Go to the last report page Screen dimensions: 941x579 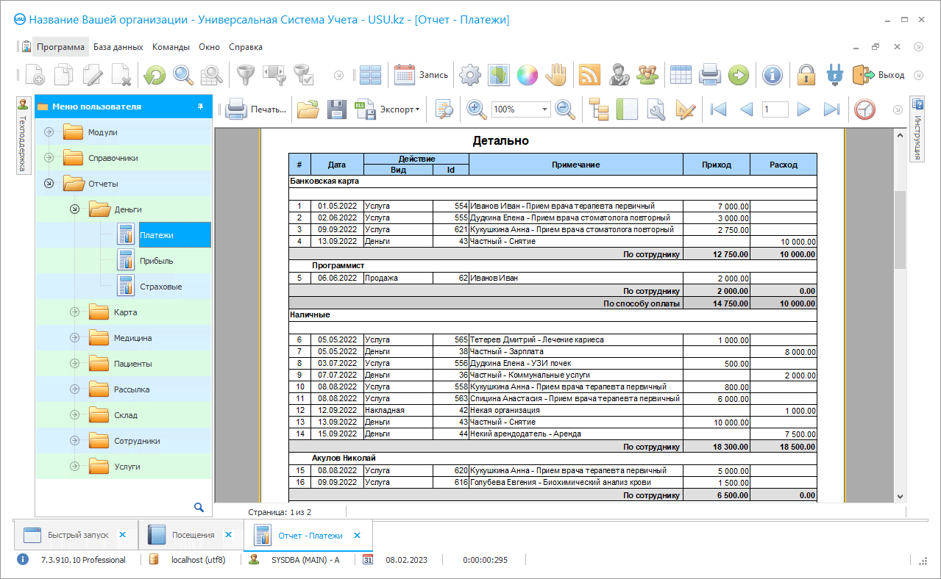tap(831, 109)
